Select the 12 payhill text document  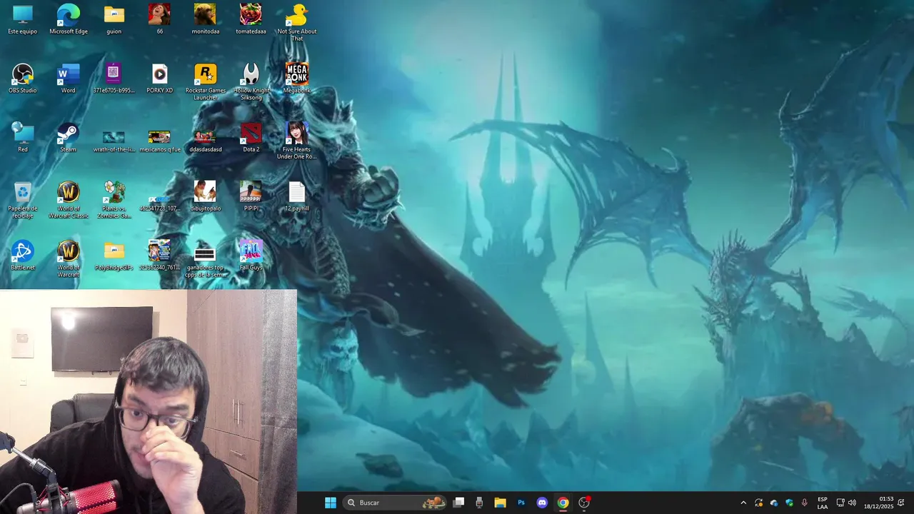tap(297, 196)
